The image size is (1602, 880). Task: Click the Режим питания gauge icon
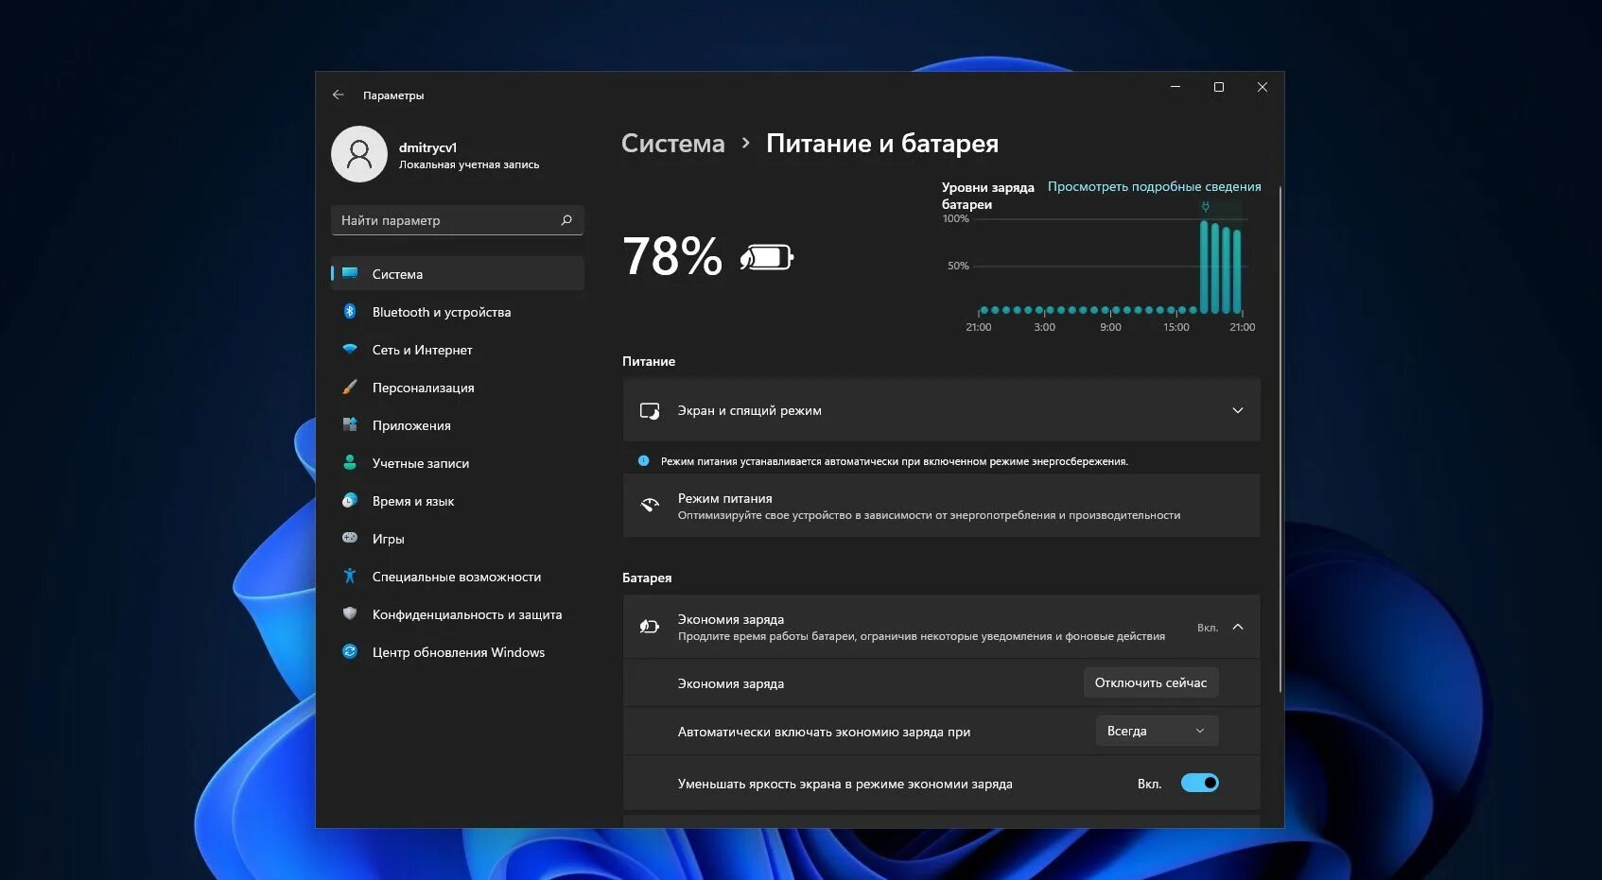650,506
